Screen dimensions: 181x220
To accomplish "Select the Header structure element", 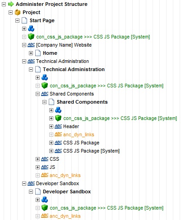I will tap(71, 126).
